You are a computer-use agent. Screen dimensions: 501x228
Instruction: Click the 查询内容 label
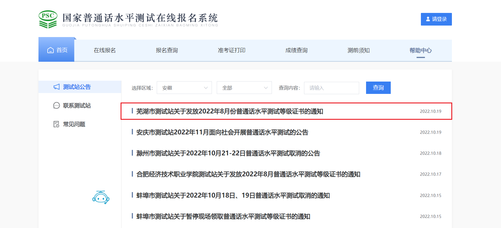pyautogui.click(x=289, y=88)
